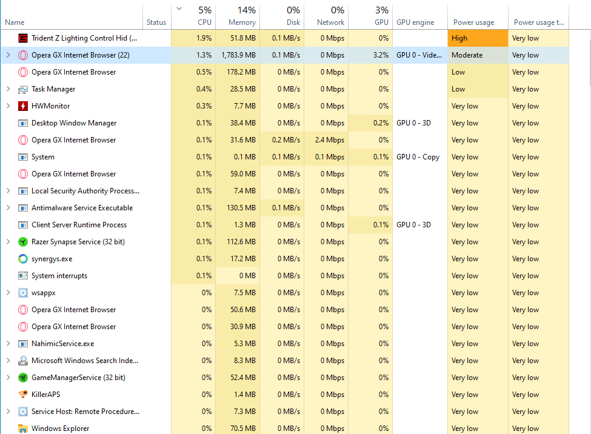
Task: Click the icon of the System process using 0.1 MB
Action: tap(23, 157)
